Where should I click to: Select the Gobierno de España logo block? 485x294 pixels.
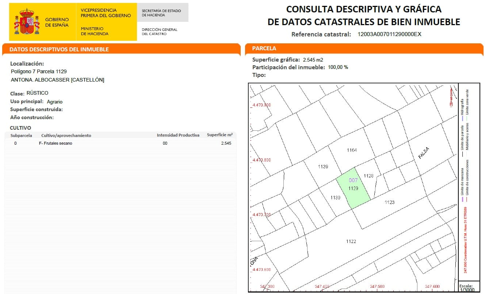42,21
